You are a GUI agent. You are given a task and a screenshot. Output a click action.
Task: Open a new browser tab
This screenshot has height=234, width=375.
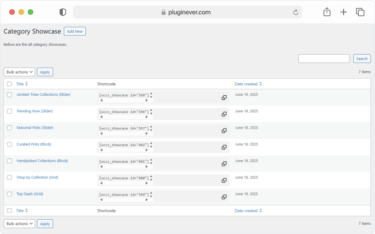344,12
